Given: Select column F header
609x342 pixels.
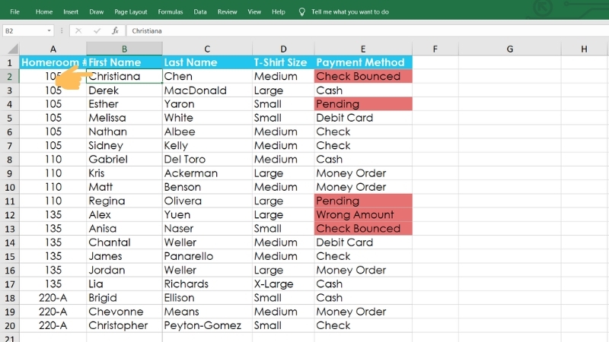Looking at the screenshot, I should pos(435,49).
